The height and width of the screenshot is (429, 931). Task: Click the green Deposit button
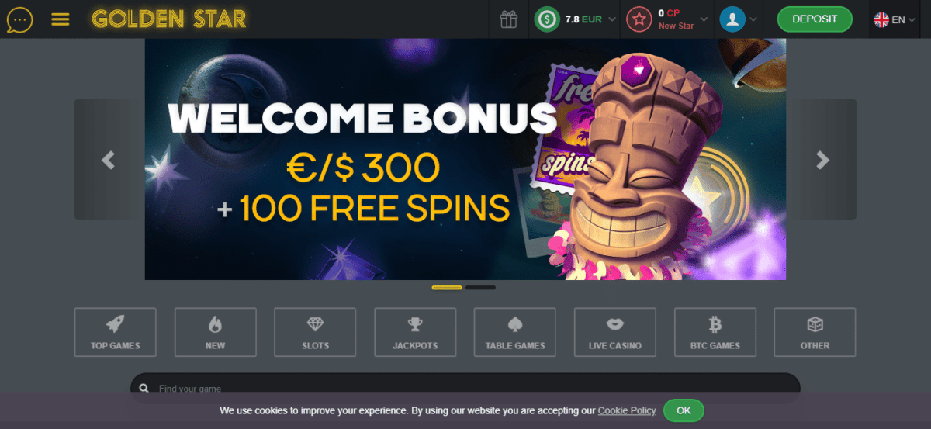(x=815, y=19)
